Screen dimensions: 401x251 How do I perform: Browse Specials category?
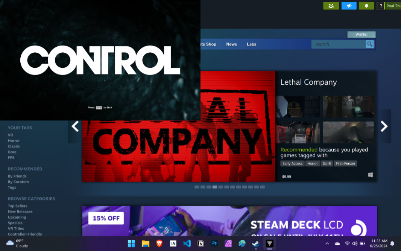pyautogui.click(x=15, y=223)
